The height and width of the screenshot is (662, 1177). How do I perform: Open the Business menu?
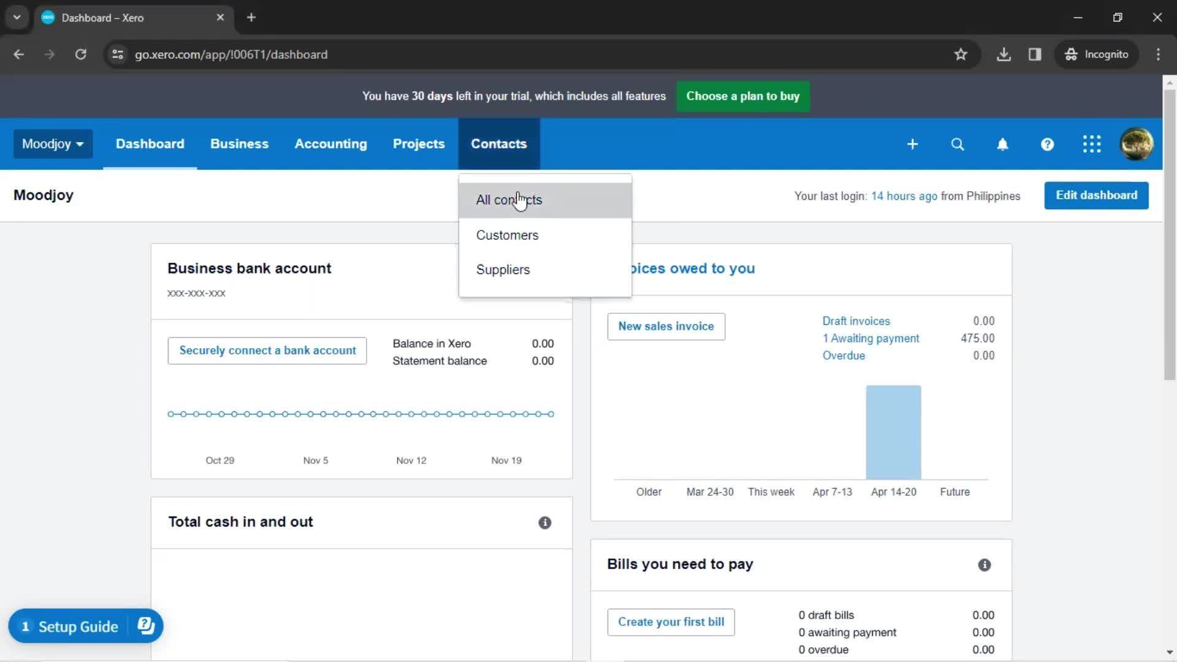[239, 144]
